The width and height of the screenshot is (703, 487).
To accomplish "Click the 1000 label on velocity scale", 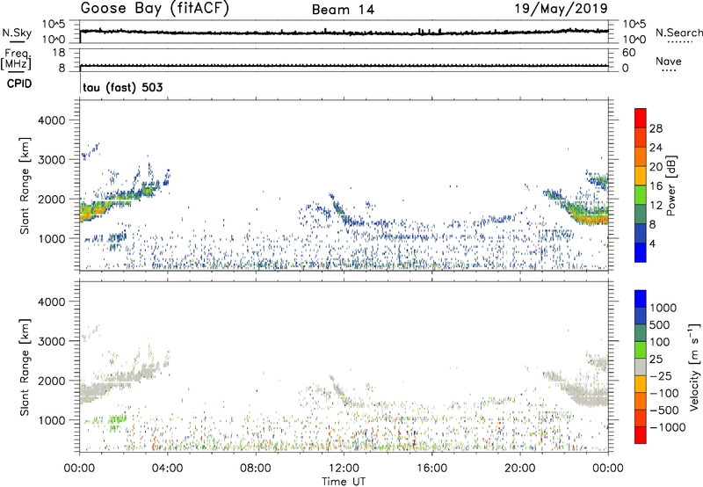I will click(x=663, y=308).
